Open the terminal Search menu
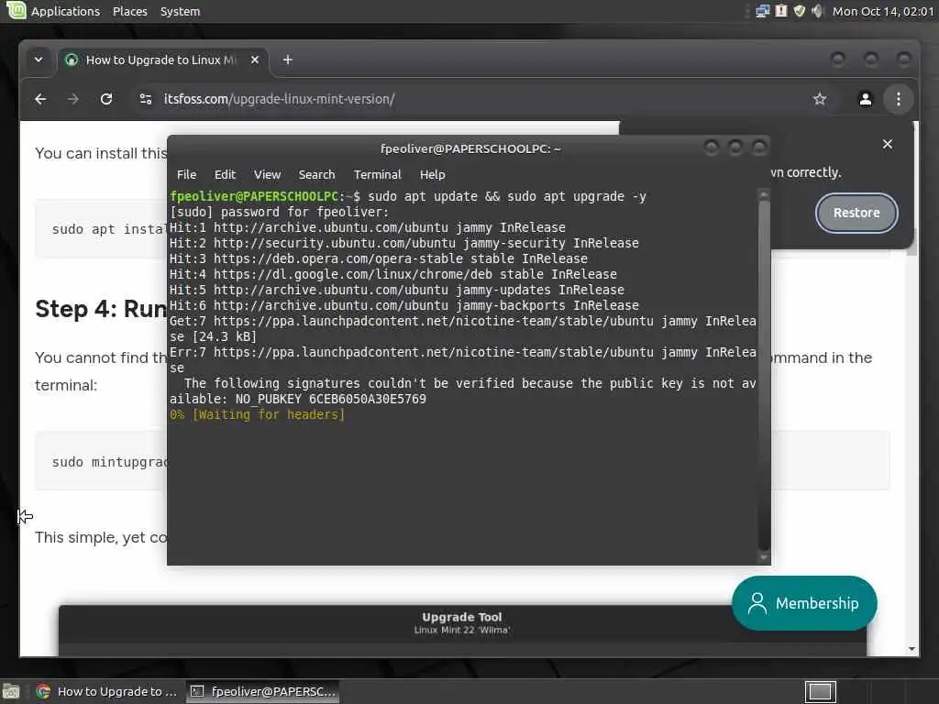Viewport: 939px width, 704px height. 316,174
